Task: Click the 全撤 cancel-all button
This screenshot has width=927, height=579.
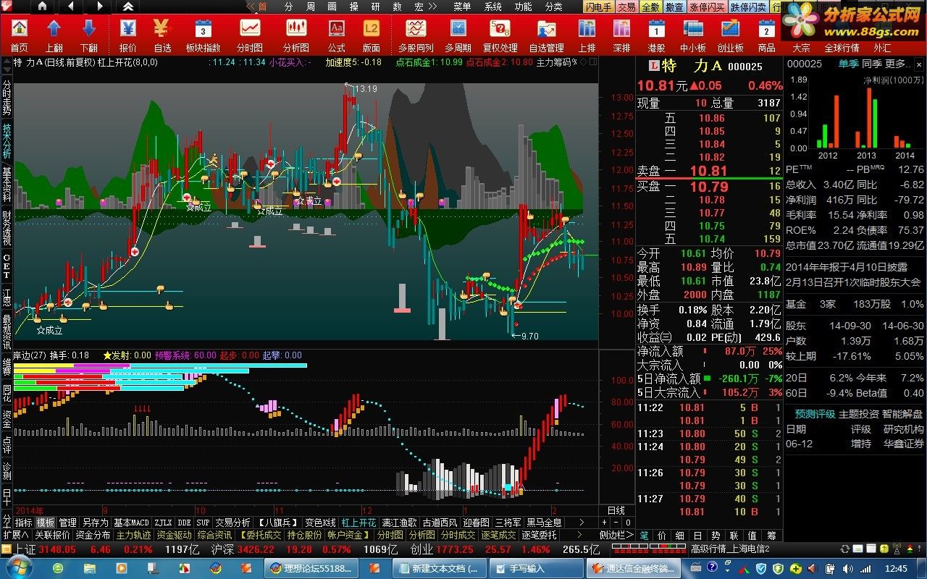Action: (x=650, y=7)
